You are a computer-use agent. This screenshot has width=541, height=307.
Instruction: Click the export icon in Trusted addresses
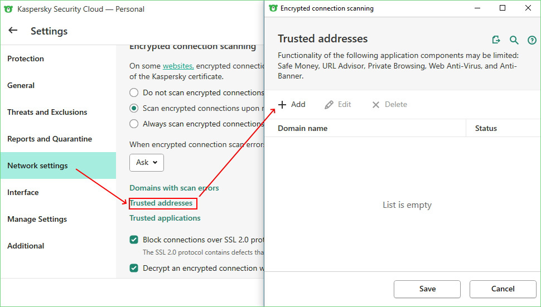tap(496, 40)
